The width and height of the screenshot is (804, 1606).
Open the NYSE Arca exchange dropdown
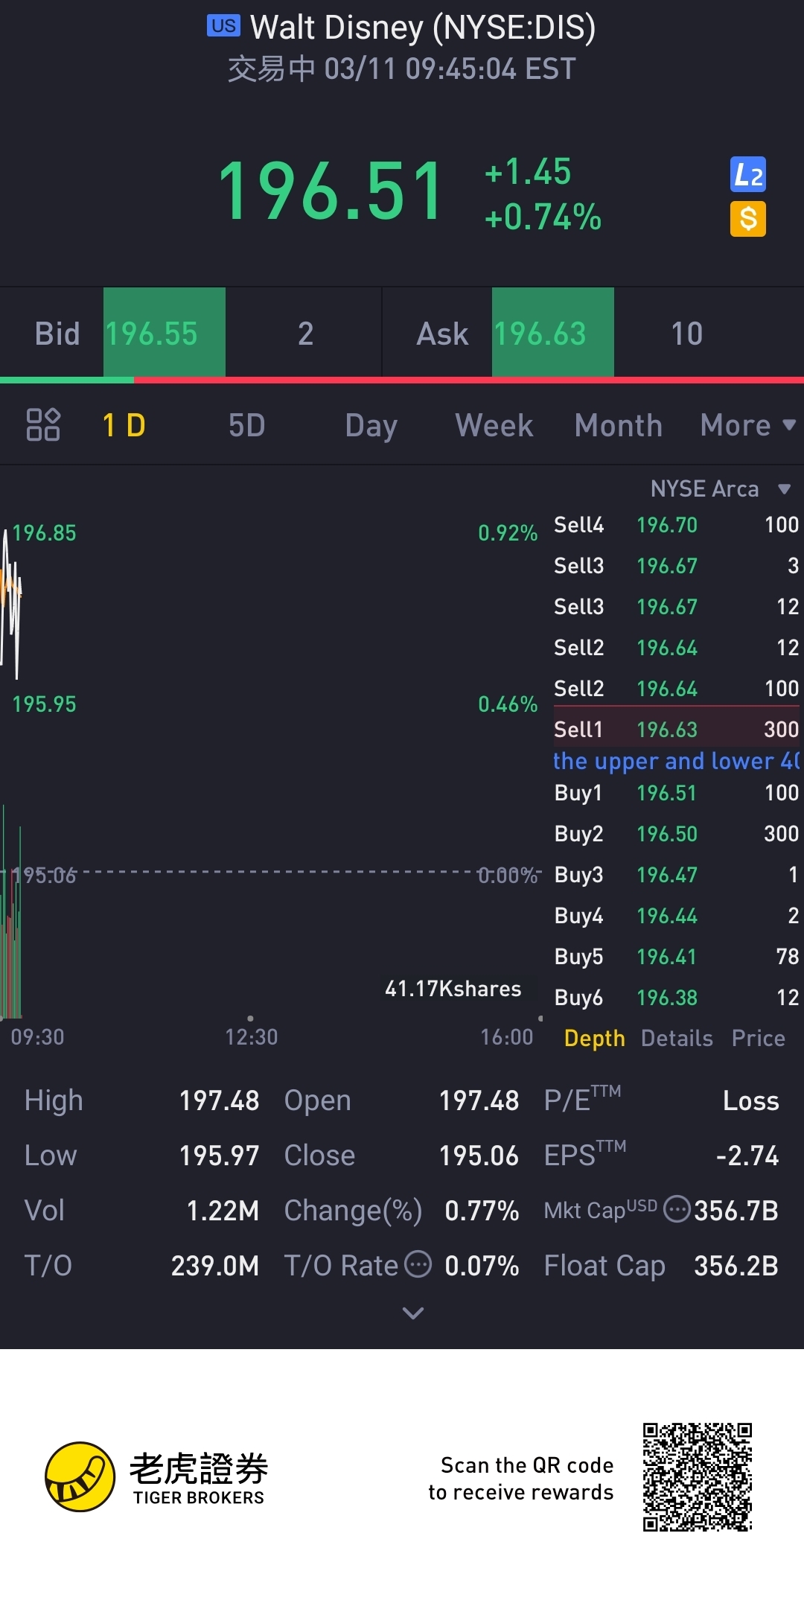click(x=720, y=488)
